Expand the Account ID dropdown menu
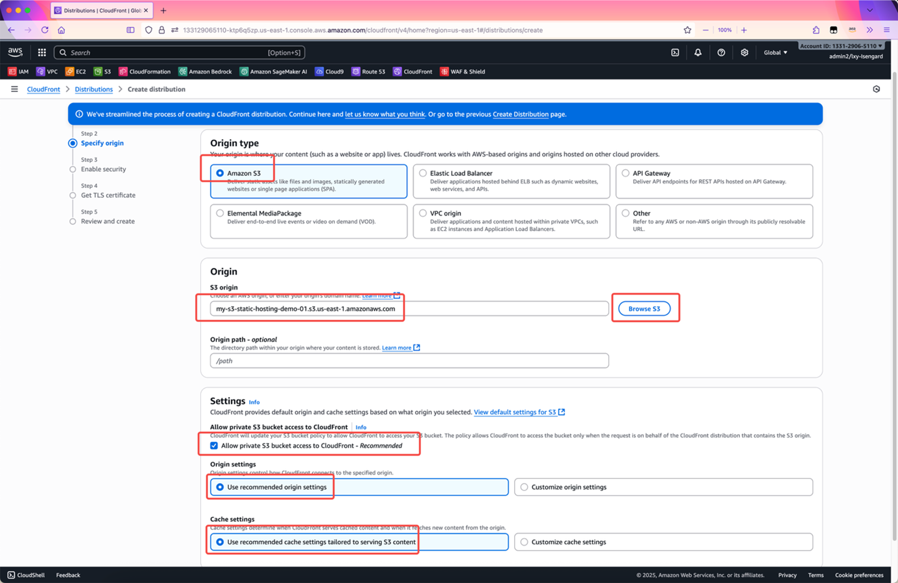 point(841,46)
